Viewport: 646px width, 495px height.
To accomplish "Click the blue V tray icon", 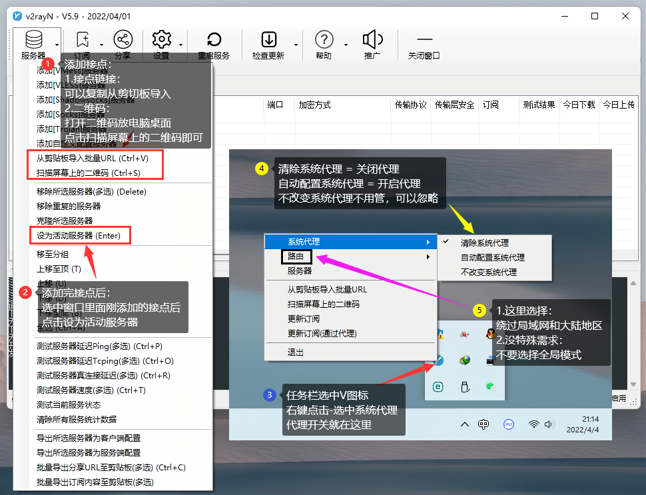I will (438, 360).
